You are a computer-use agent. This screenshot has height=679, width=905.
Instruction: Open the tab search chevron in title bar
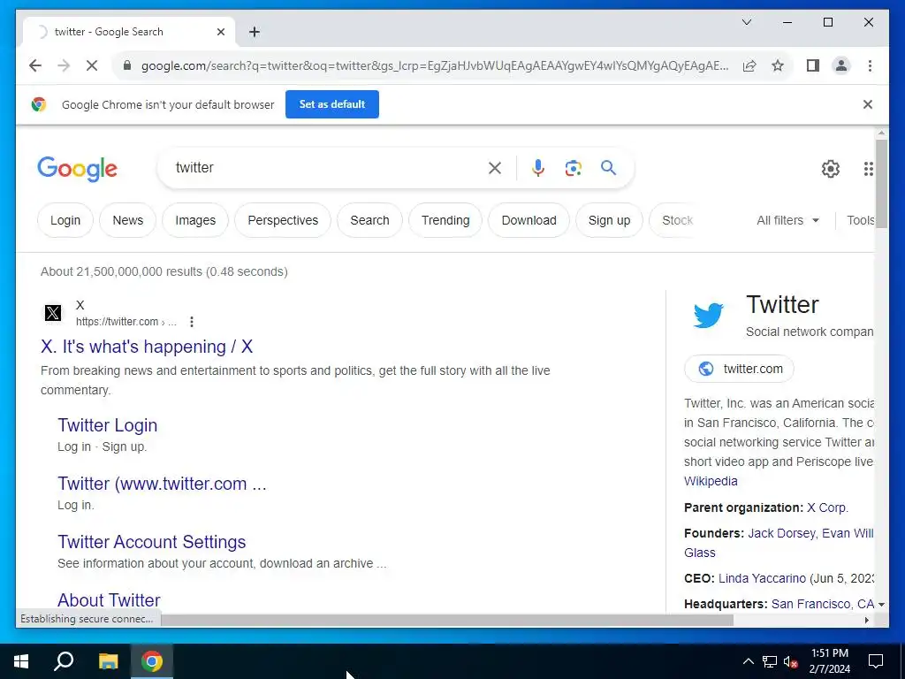point(746,22)
